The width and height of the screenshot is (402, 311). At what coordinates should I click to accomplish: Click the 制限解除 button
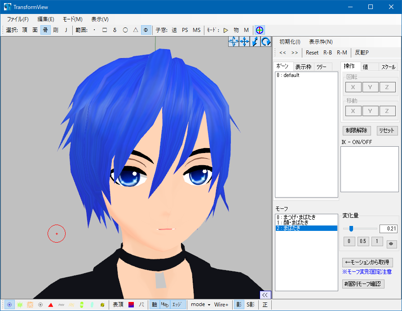357,131
